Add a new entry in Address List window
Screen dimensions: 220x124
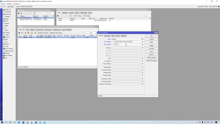19,13
